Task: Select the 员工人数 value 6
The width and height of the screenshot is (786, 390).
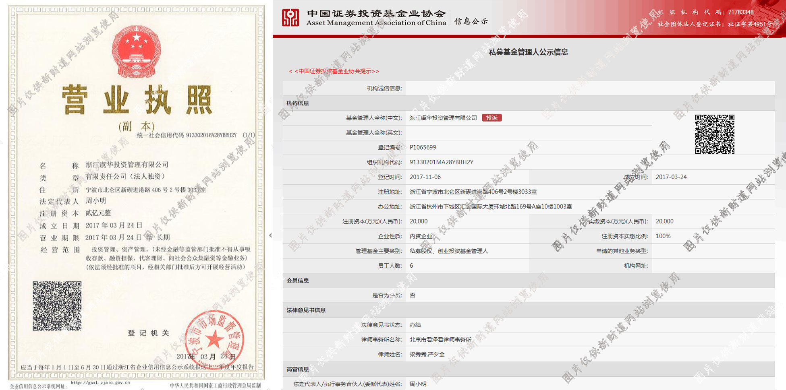Action: [x=411, y=266]
